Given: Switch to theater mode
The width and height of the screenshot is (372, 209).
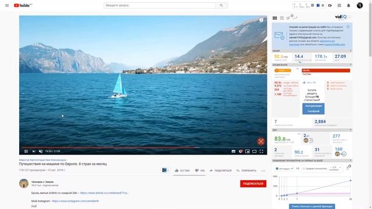Looking at the screenshot, I should pos(255,151).
